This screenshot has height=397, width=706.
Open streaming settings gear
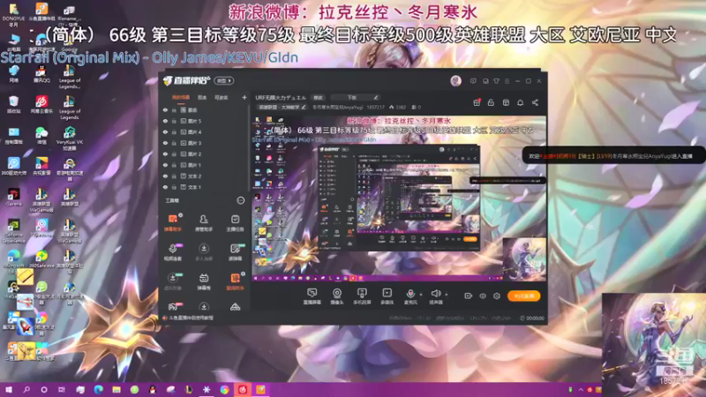point(497,296)
